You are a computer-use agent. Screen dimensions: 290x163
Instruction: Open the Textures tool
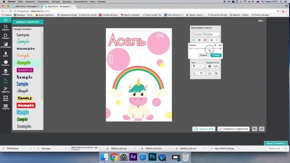click(5, 107)
